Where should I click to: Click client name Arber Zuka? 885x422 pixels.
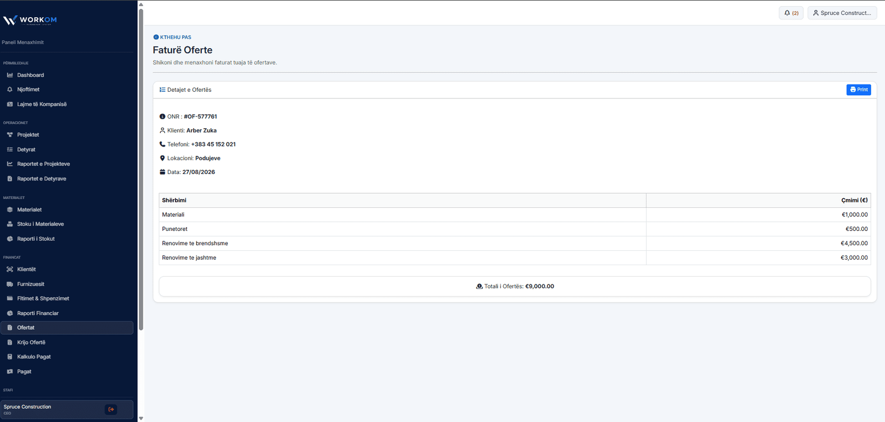click(201, 130)
